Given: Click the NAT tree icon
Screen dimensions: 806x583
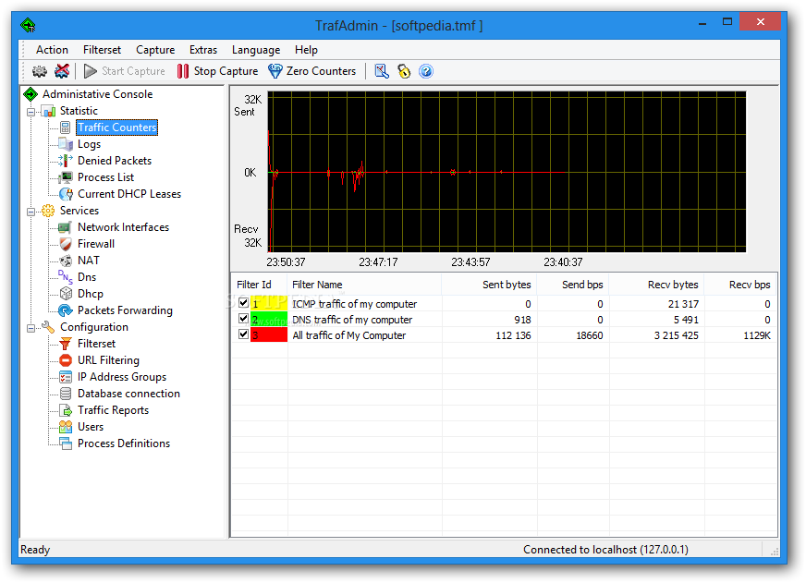Looking at the screenshot, I should click(66, 261).
